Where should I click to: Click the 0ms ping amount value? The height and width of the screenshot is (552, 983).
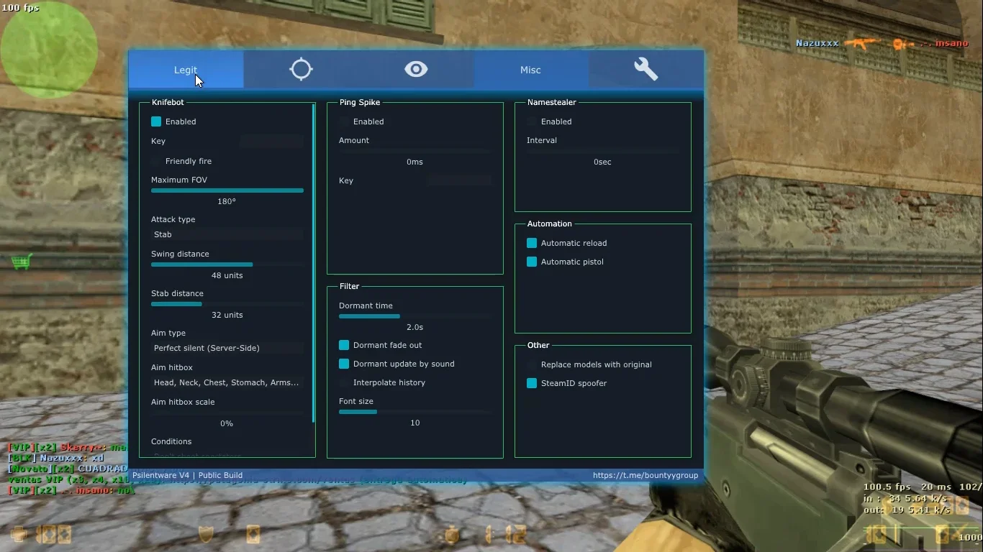tap(415, 162)
